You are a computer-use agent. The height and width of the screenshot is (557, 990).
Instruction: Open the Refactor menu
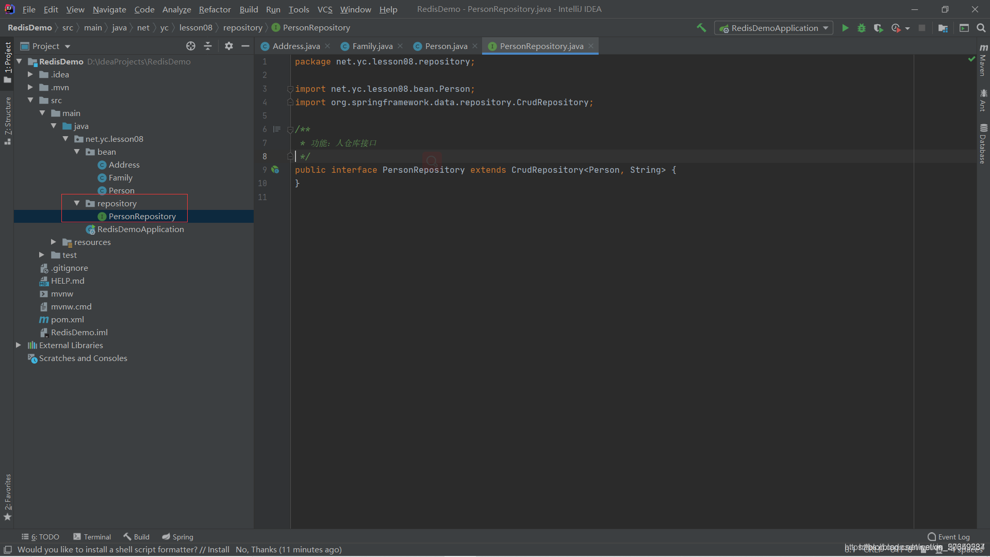pyautogui.click(x=214, y=9)
